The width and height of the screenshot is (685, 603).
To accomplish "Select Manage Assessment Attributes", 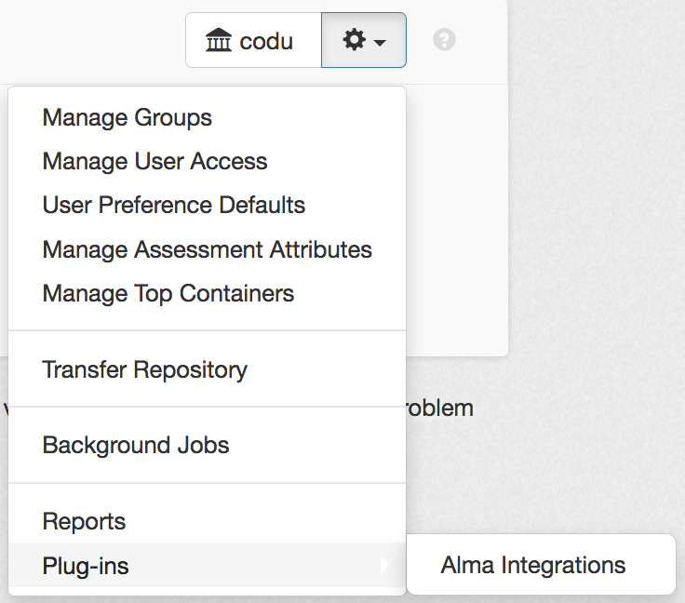I will pos(207,250).
